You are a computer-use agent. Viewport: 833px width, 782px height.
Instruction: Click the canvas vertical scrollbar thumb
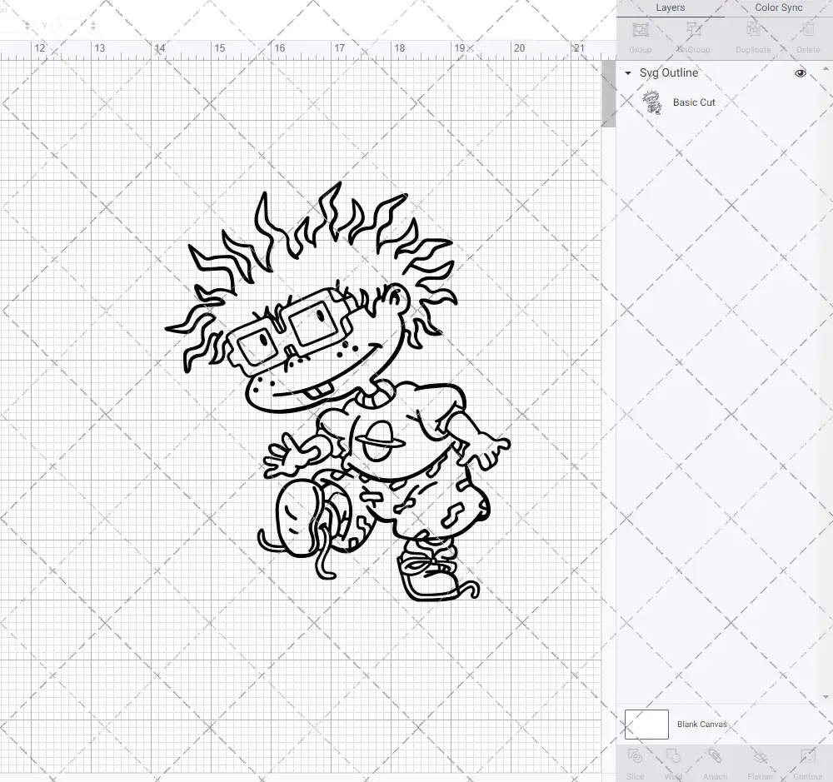click(608, 93)
